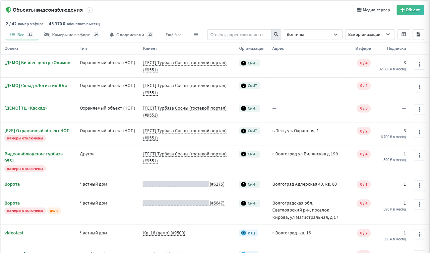Open the filter sliders settings icon
The image size is (430, 253).
pyautogui.click(x=196, y=35)
